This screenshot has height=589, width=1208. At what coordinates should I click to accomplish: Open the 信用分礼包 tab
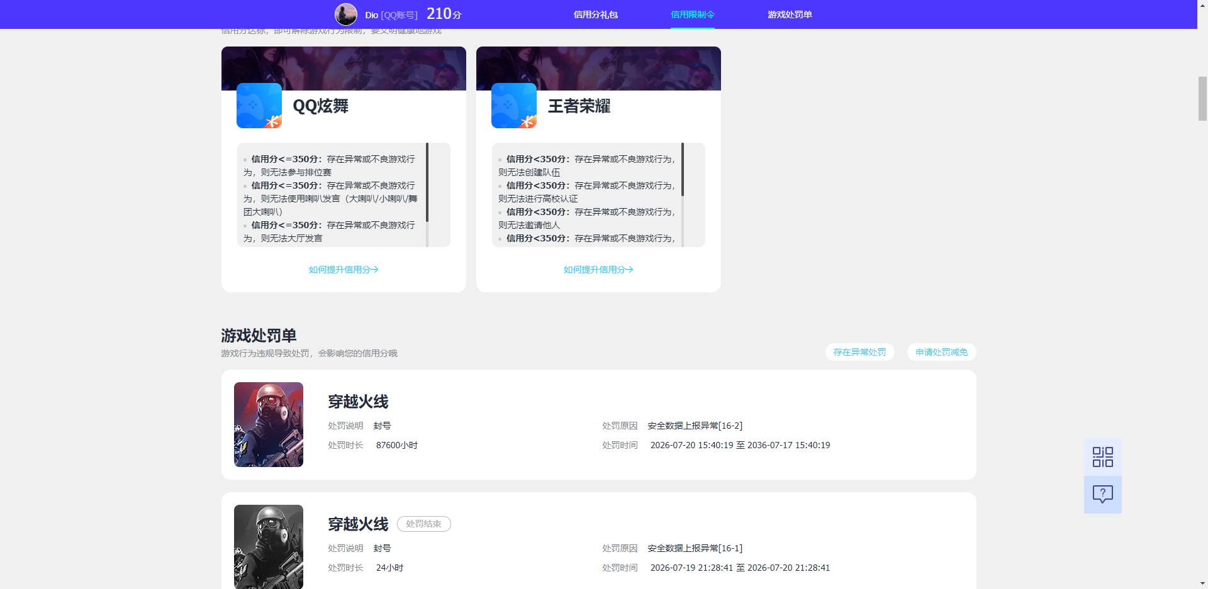(595, 14)
